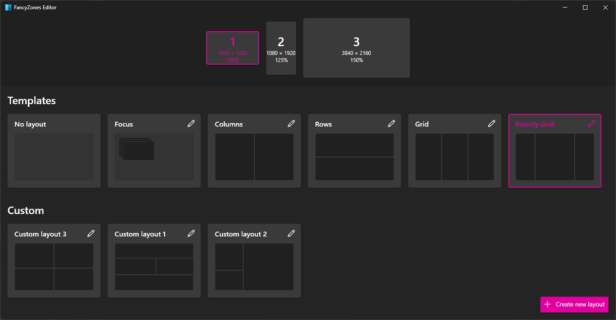The height and width of the screenshot is (320, 616).
Task: Open edit settings for the Grid template
Action: 491,123
